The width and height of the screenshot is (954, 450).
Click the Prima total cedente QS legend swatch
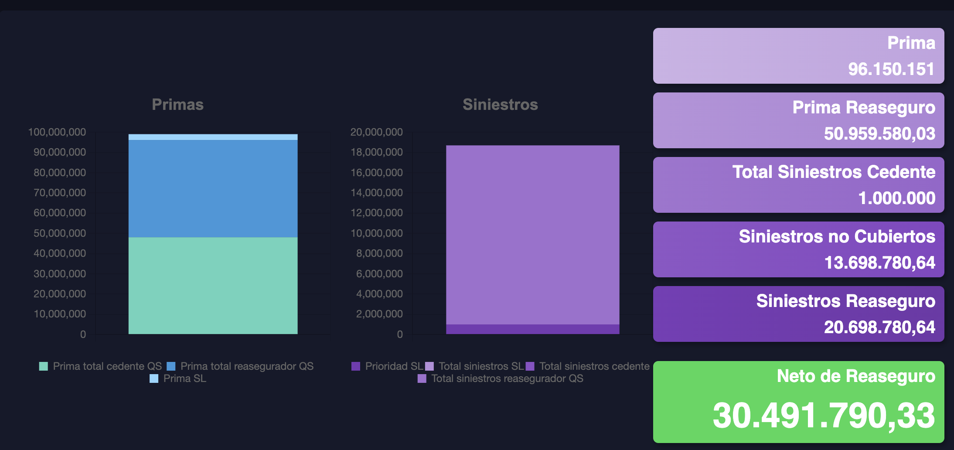pos(44,366)
